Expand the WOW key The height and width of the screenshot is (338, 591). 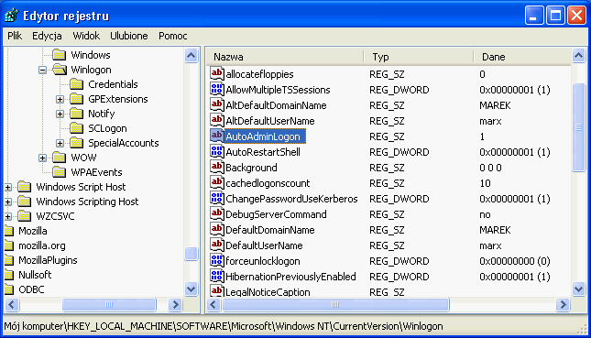tap(42, 158)
